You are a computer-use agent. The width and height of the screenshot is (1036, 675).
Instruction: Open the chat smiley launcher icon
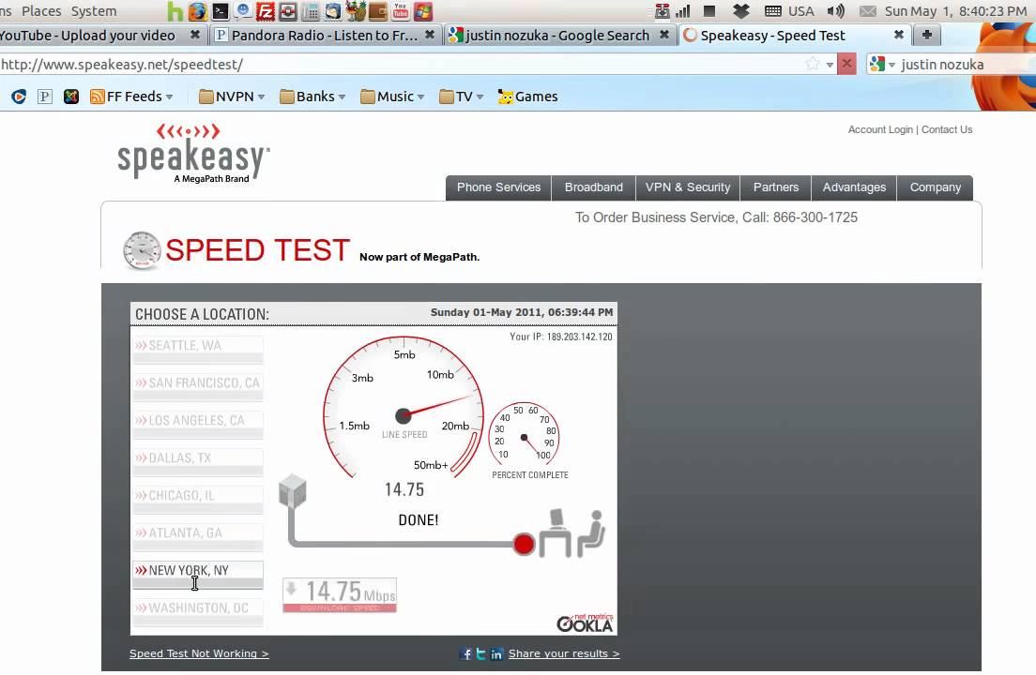coord(243,11)
